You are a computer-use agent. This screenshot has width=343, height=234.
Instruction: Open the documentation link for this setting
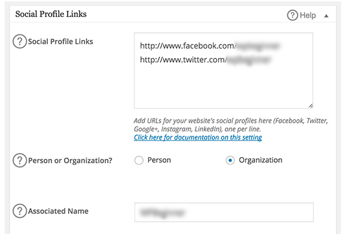point(198,137)
